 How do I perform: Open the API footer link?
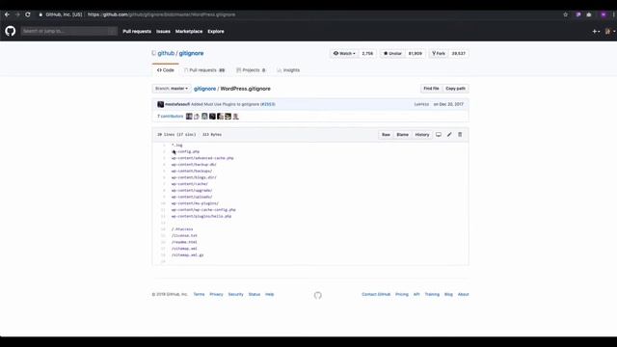[416, 294]
